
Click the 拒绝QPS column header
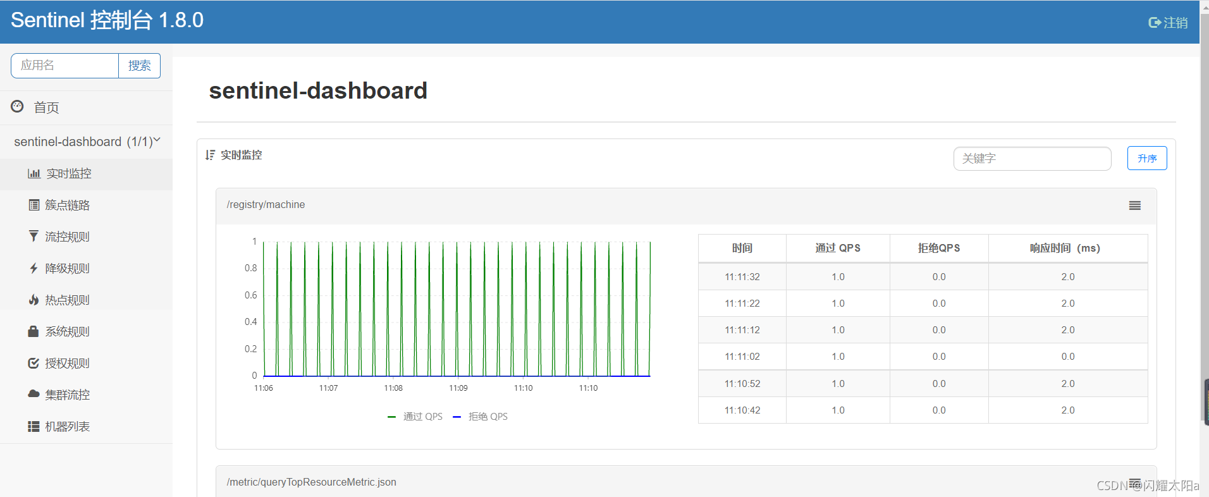coord(939,248)
